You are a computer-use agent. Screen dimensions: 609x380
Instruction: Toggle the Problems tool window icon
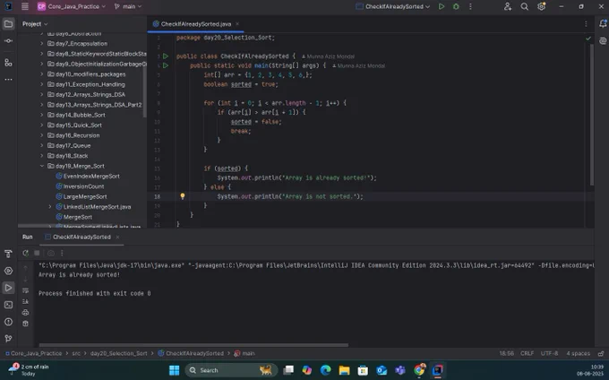pyautogui.click(x=8, y=322)
